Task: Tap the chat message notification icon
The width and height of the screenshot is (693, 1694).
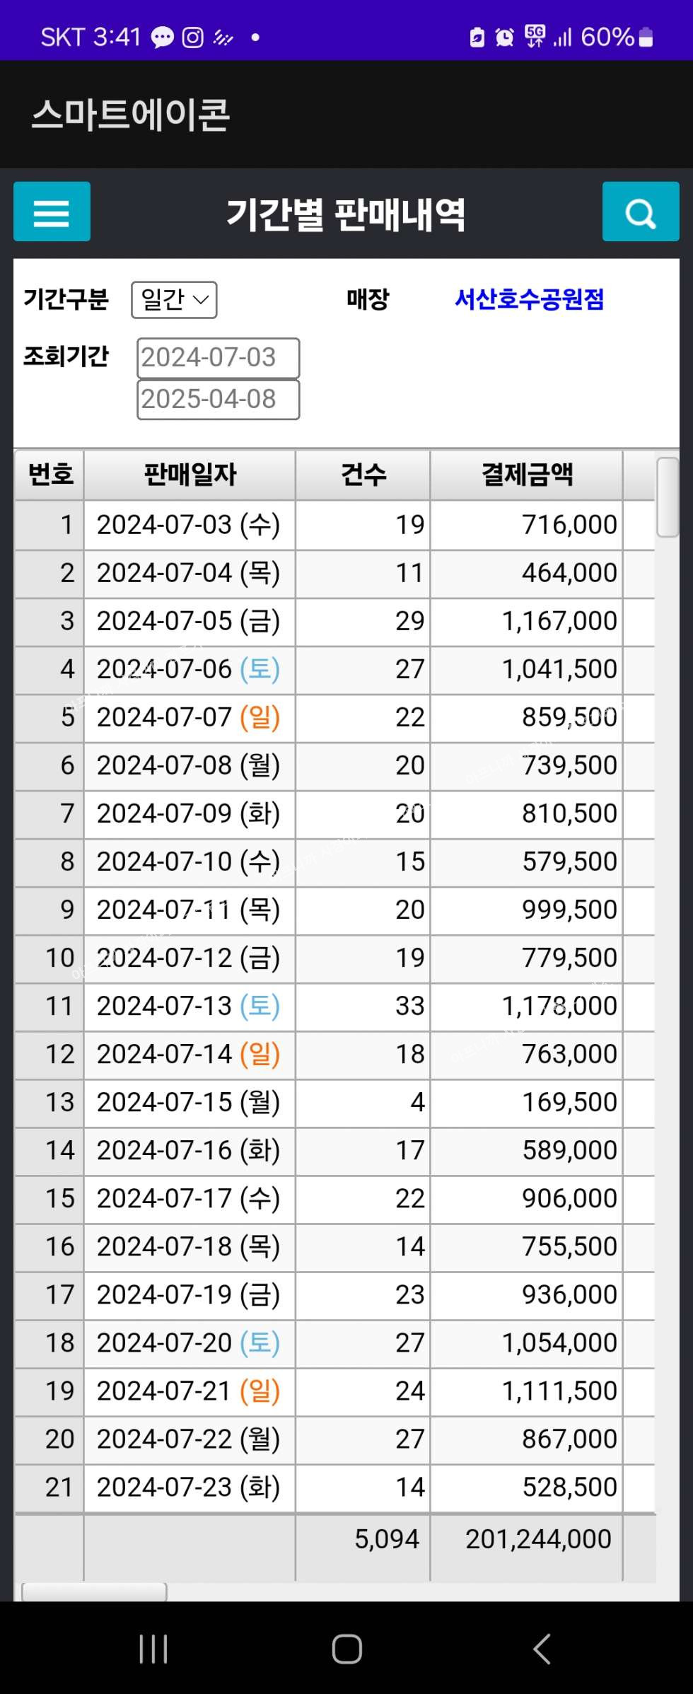Action: (162, 37)
